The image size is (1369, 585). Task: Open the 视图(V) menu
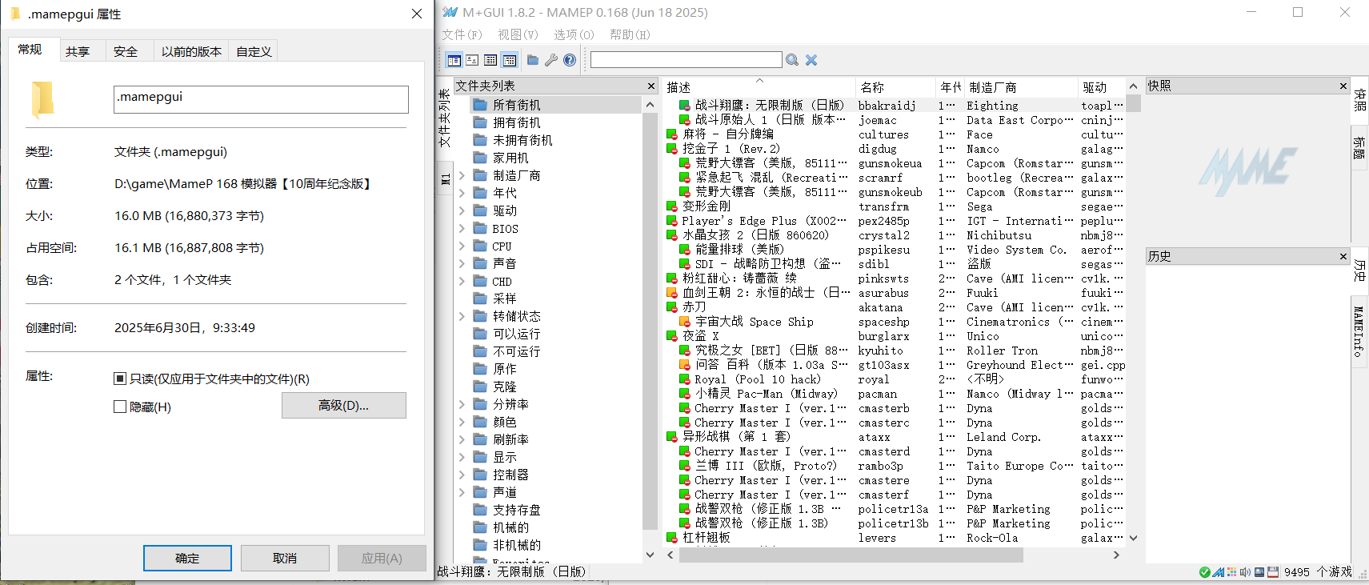pos(518,34)
